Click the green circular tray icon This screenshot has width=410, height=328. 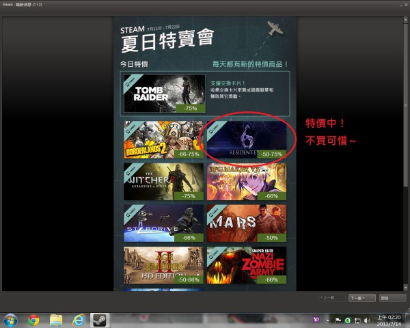point(348,320)
